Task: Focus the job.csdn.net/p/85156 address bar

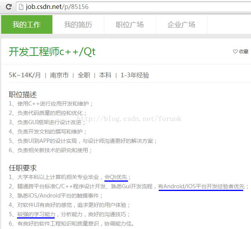Action: (x=134, y=7)
